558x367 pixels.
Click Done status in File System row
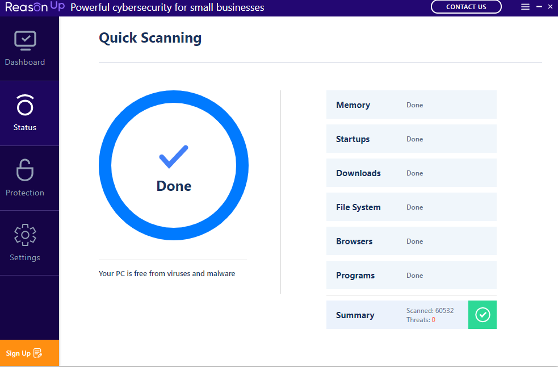[x=414, y=207]
